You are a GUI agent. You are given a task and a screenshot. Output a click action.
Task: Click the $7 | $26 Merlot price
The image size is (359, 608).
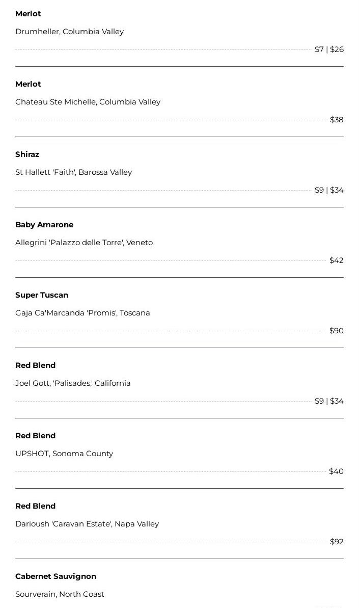point(329,49)
